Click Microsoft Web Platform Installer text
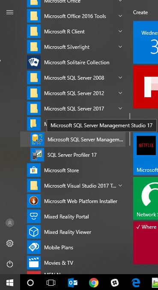 (x=81, y=201)
